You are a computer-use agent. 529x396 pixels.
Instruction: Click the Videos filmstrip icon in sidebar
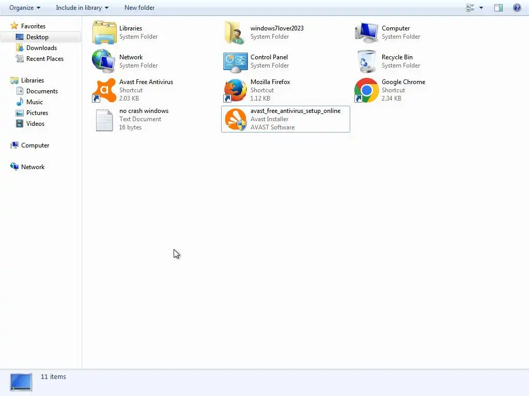pos(20,124)
